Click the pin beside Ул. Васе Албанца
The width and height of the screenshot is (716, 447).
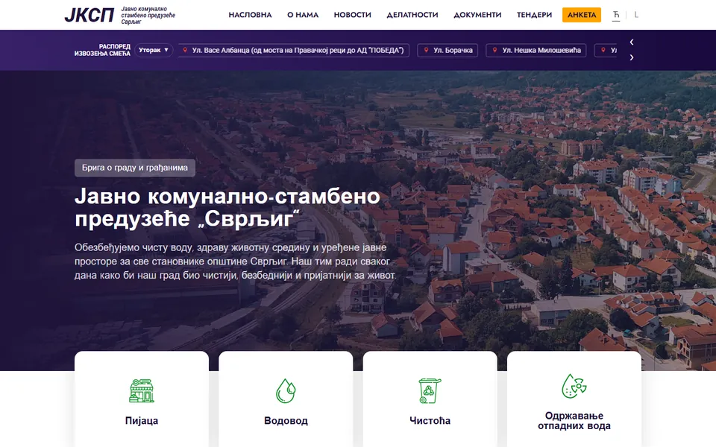(x=185, y=50)
